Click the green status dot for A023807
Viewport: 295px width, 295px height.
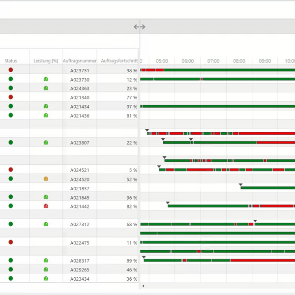(11, 143)
